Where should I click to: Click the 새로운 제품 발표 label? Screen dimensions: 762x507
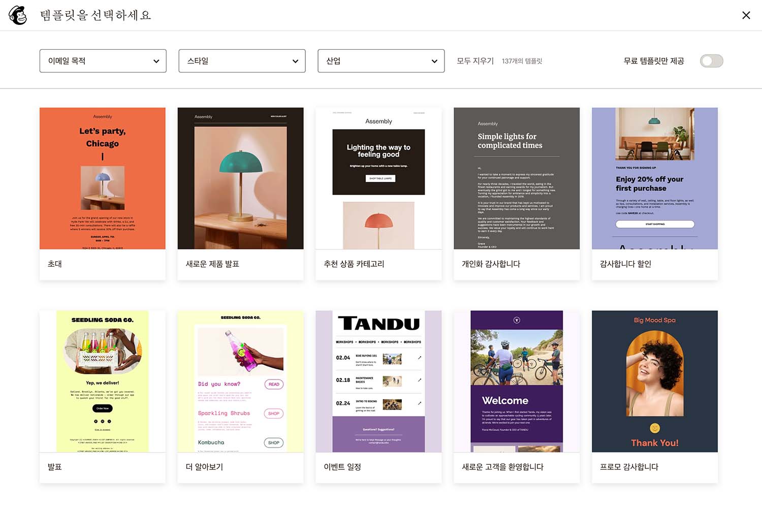click(x=212, y=264)
